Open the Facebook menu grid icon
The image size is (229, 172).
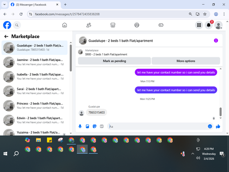tap(199, 25)
